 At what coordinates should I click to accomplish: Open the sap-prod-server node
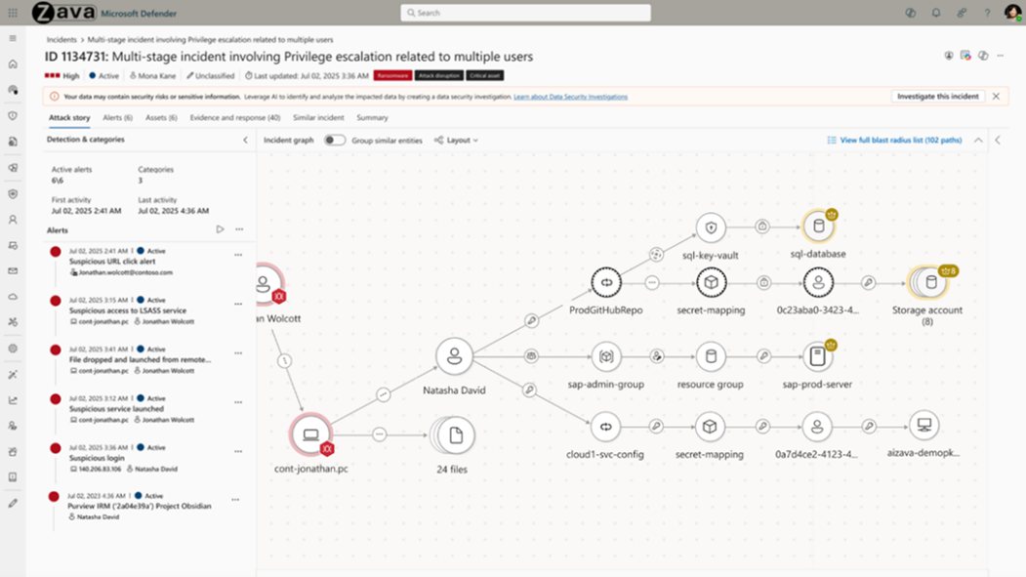point(817,356)
